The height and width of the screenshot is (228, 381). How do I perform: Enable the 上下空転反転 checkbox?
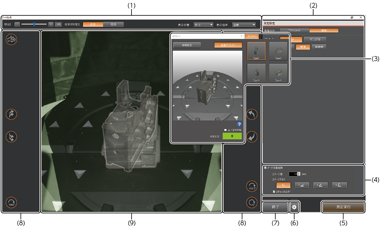(x=225, y=130)
